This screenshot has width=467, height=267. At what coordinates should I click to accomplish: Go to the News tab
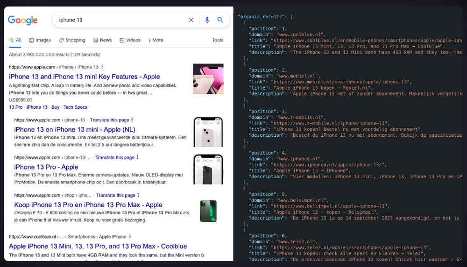pyautogui.click(x=102, y=40)
